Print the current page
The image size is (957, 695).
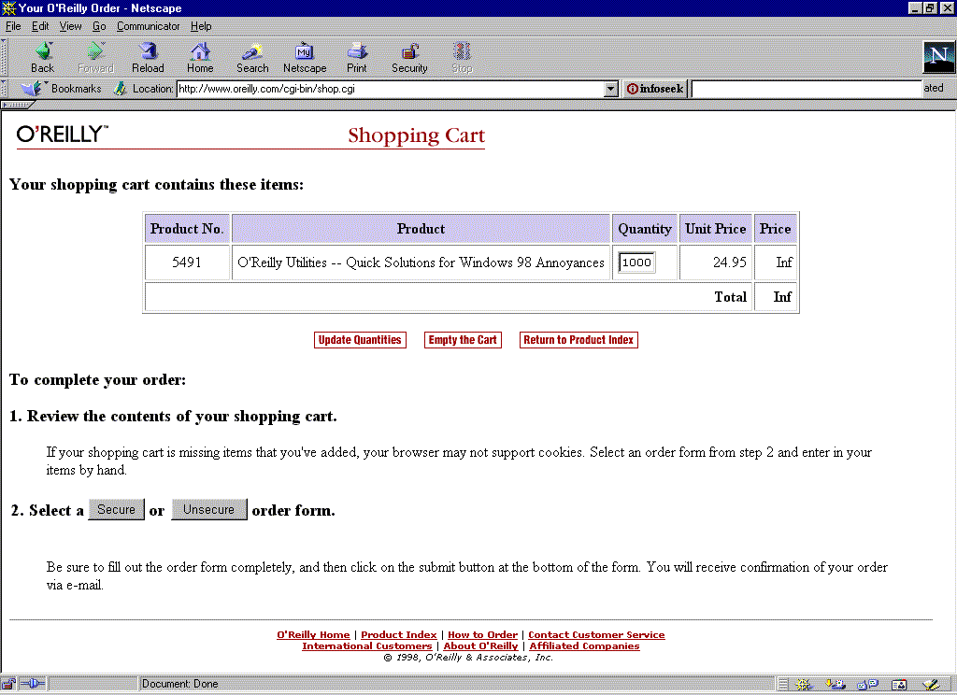pyautogui.click(x=357, y=58)
